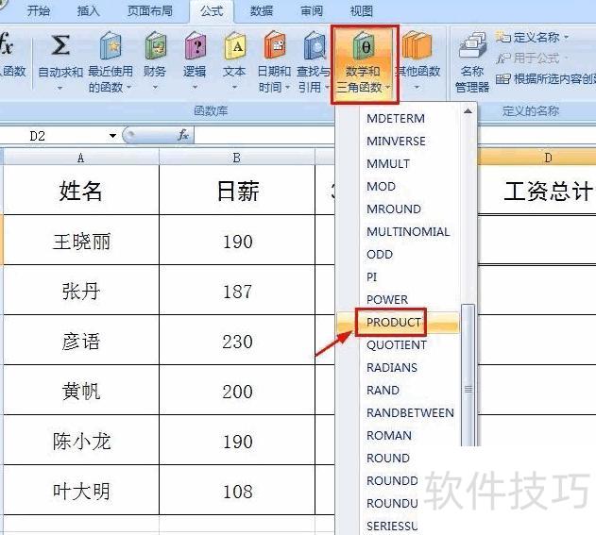Screen dimensions: 596x535
Task: Choose ROMAN from the function list
Action: click(389, 436)
